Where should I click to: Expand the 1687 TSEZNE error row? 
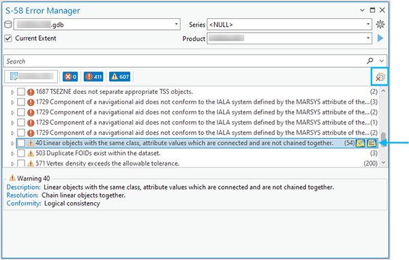[12, 92]
